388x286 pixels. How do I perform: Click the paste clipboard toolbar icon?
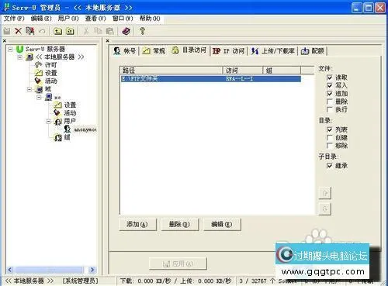click(x=110, y=31)
